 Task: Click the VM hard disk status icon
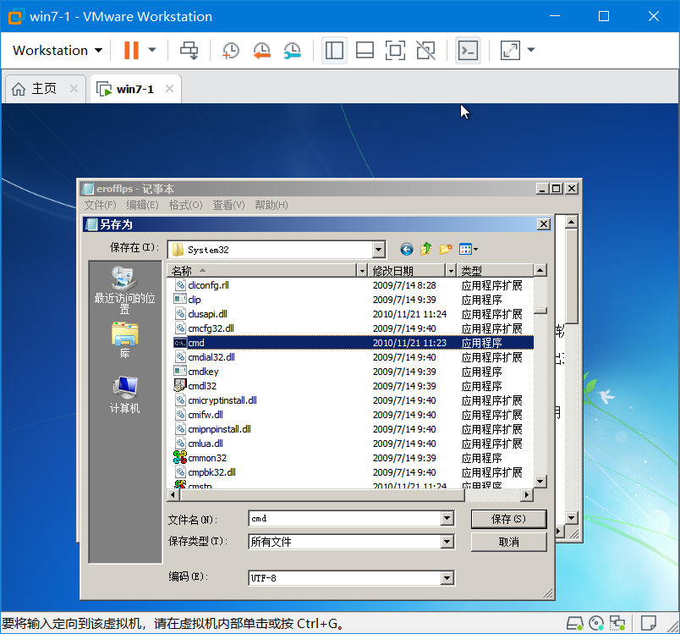click(575, 624)
